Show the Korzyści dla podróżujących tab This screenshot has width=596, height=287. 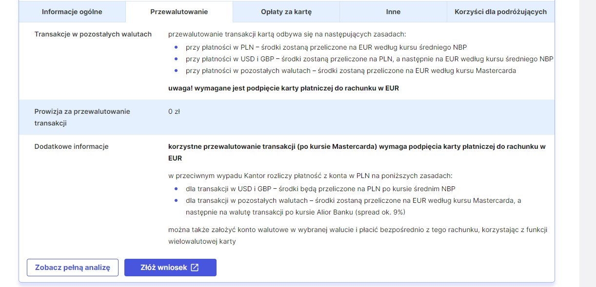pyautogui.click(x=500, y=12)
